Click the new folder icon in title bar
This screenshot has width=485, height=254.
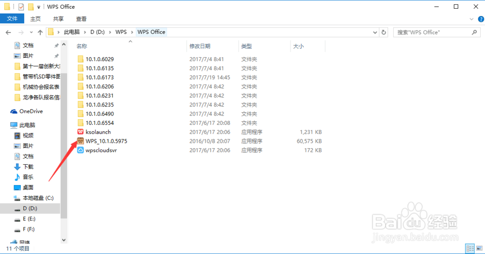[31, 7]
